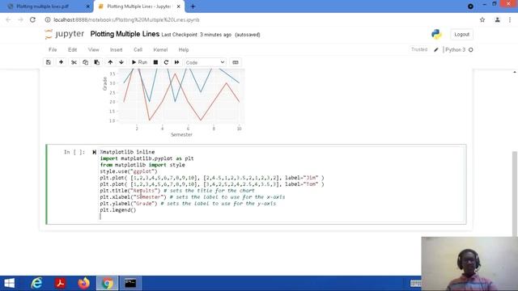518x291 pixels.
Task: Run the current cell
Action: [139, 62]
